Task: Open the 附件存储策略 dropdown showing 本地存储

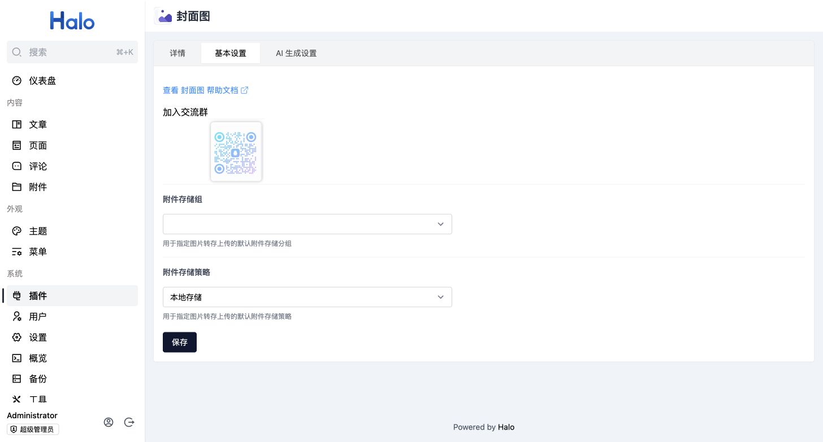Action: click(x=307, y=297)
